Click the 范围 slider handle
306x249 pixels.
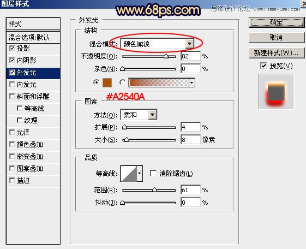pyautogui.click(x=154, y=190)
